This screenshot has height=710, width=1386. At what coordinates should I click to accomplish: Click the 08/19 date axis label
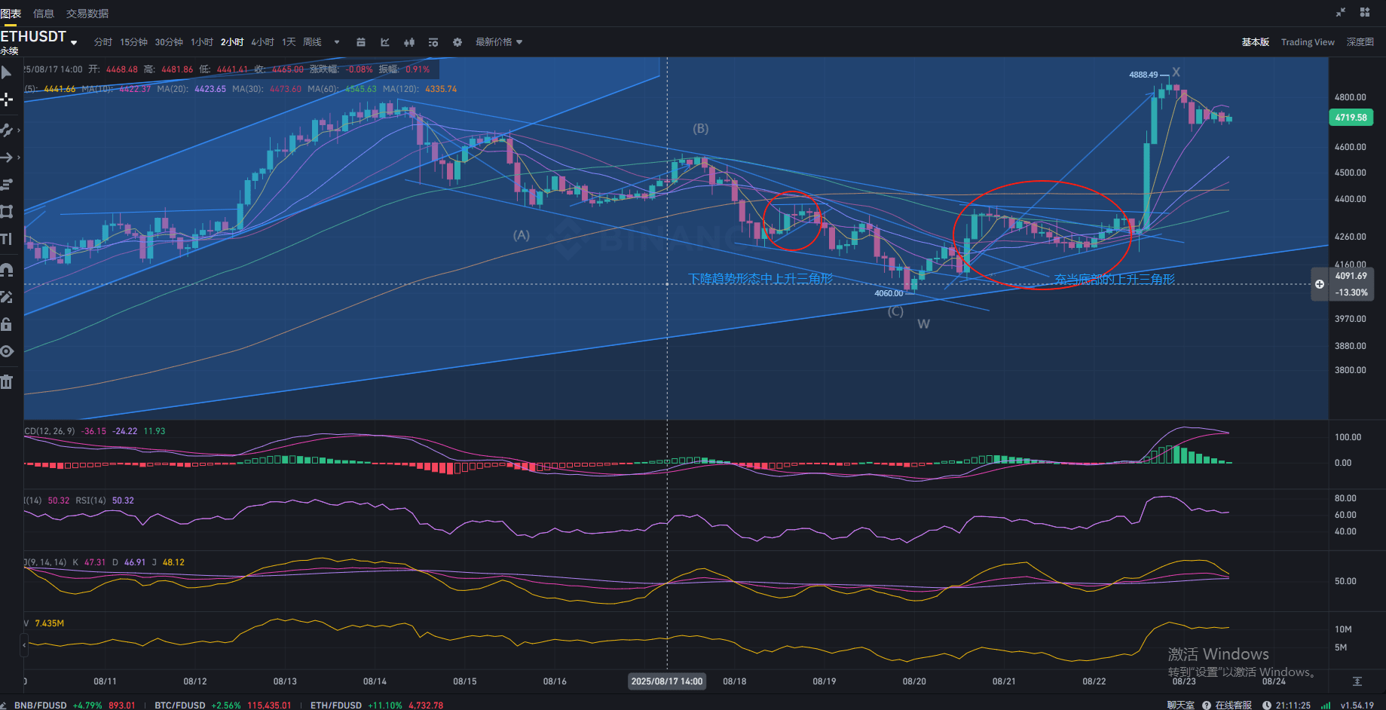[x=825, y=681]
